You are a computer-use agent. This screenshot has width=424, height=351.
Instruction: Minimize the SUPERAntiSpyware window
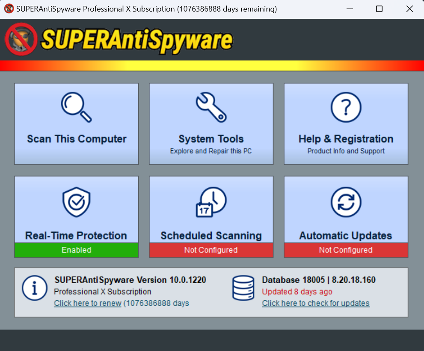[x=350, y=8]
